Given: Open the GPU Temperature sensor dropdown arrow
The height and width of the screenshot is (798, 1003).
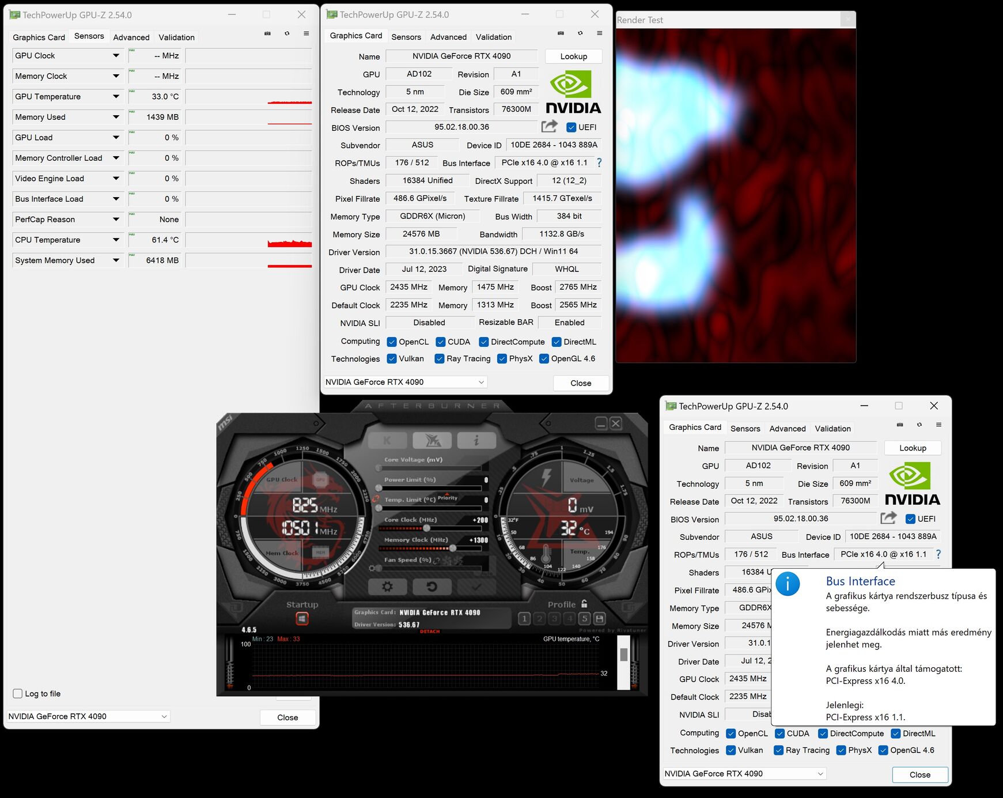Looking at the screenshot, I should [116, 97].
